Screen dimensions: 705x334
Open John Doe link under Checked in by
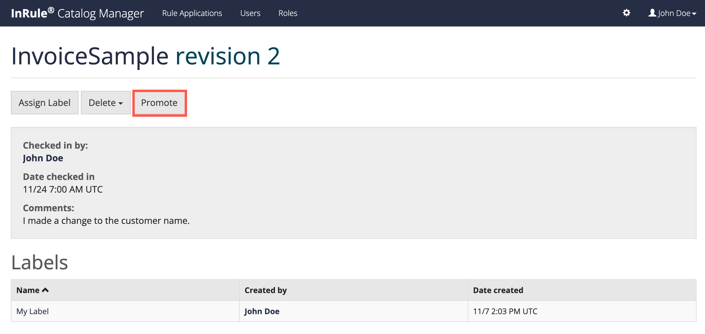coord(43,158)
